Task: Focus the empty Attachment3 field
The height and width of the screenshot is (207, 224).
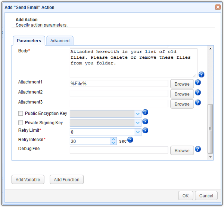Action: click(x=119, y=104)
